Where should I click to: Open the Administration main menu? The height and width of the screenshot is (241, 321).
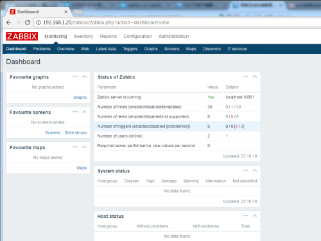coord(173,37)
